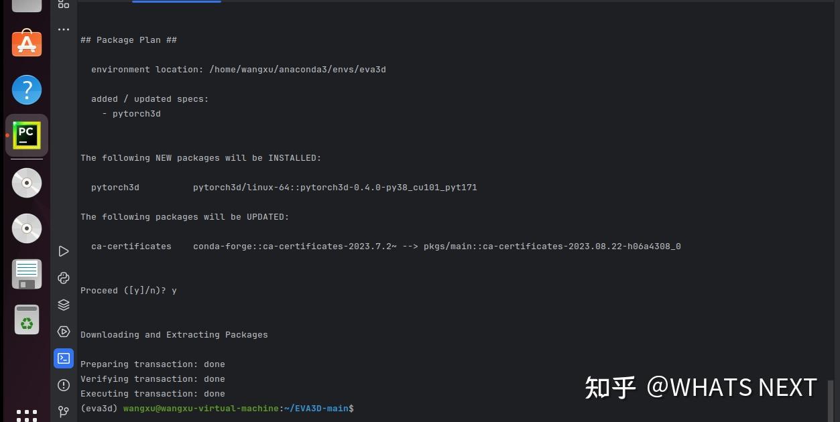The image size is (840, 422).
Task: Open the upper CD disc dock icon
Action: (27, 182)
